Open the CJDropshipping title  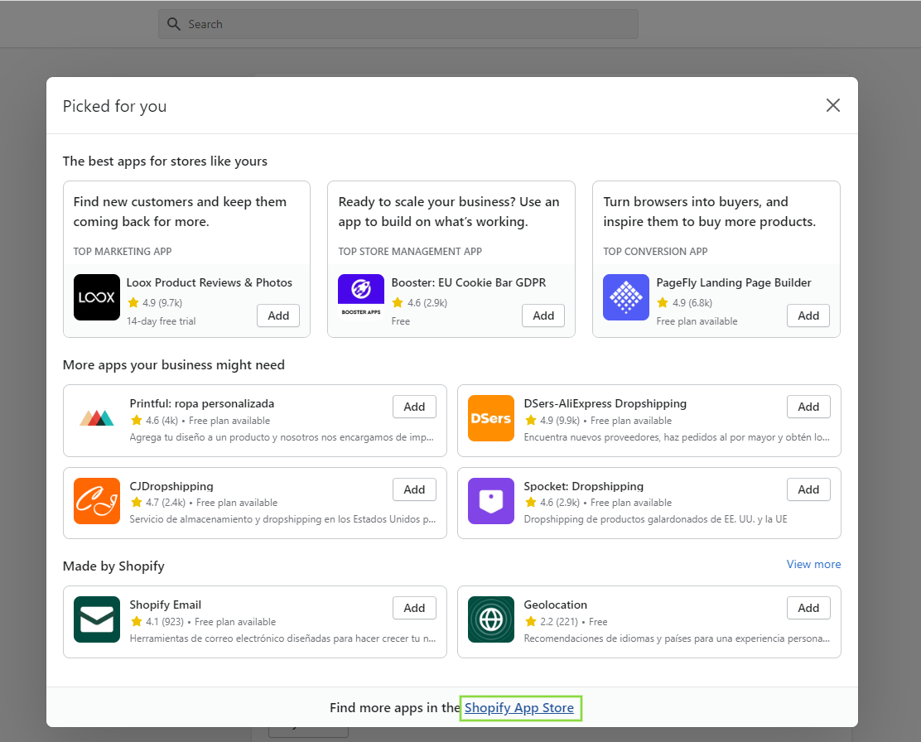(171, 486)
